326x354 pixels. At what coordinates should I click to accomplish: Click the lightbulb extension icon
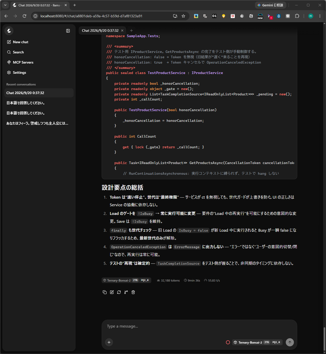pyautogui.click(x=224, y=16)
